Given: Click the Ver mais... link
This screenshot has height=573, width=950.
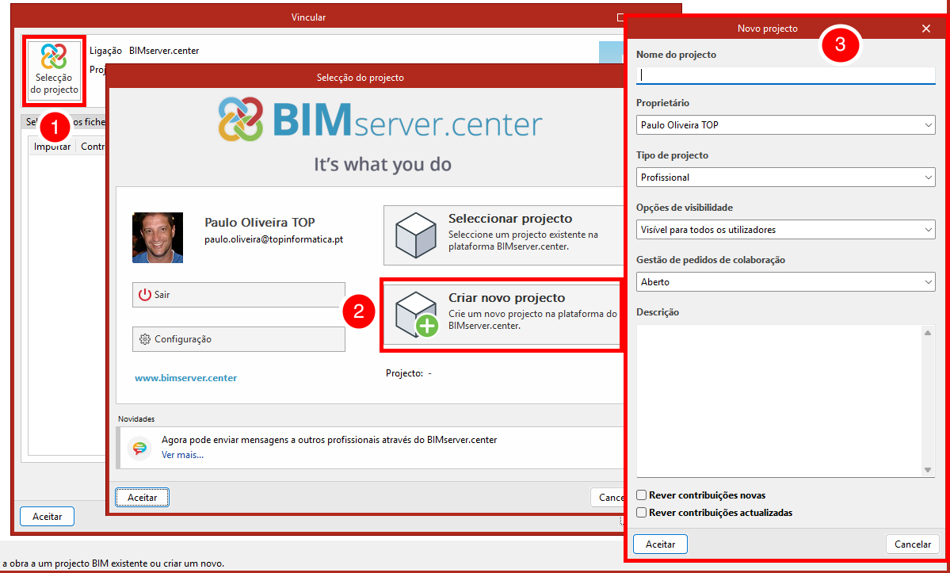Looking at the screenshot, I should coord(182,455).
